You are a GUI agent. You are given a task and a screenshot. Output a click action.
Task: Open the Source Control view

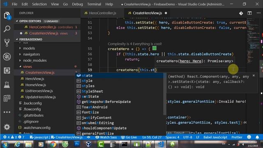[7, 43]
